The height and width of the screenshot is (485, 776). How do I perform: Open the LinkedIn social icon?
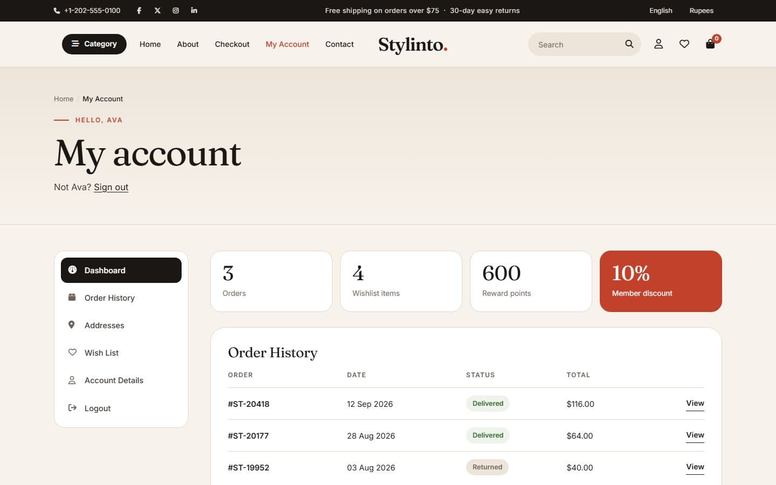click(x=194, y=10)
